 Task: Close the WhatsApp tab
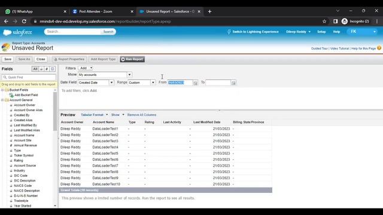(65, 11)
